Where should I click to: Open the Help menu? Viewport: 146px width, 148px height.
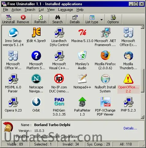[x=80, y=10]
